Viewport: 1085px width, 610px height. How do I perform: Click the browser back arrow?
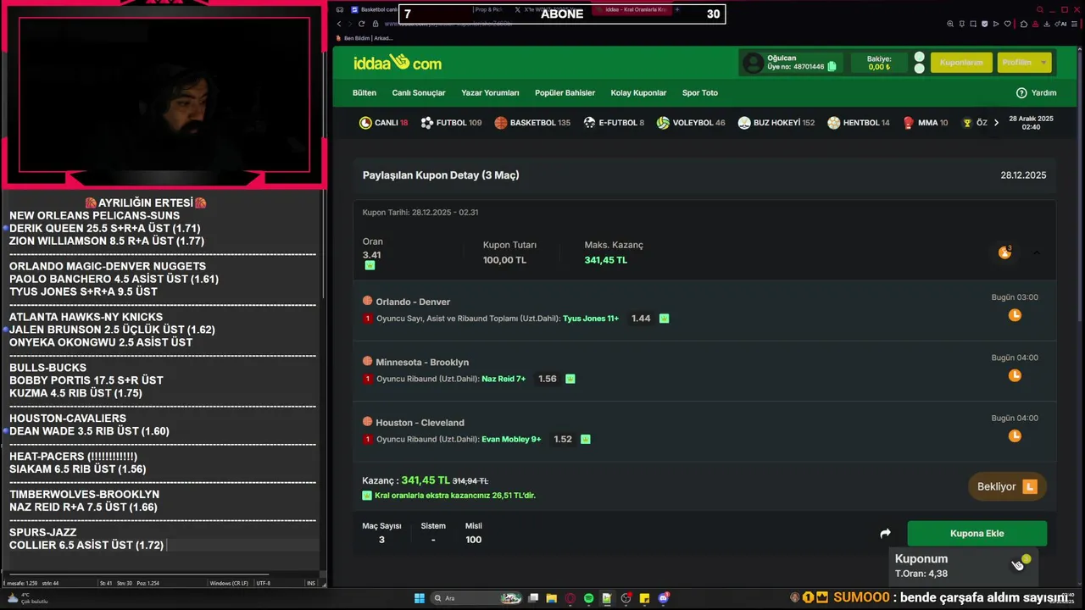(339, 24)
